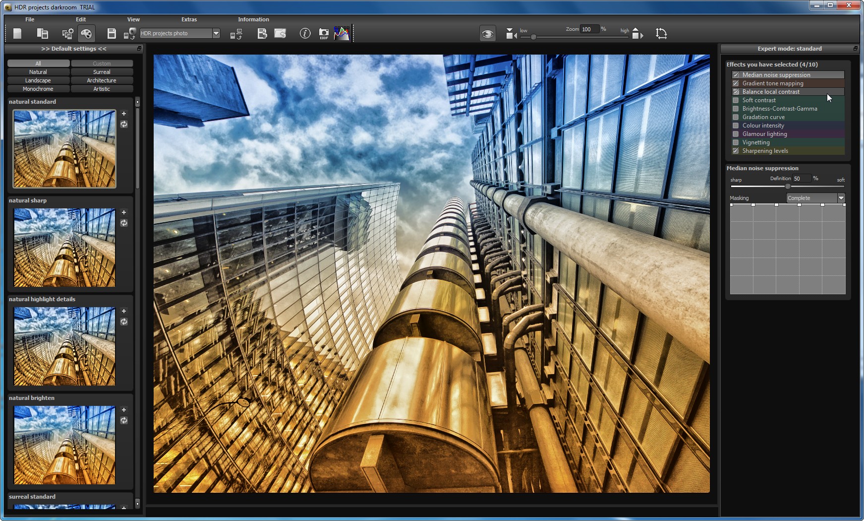864x521 pixels.
Task: Click the save document with arrow icon
Action: [262, 33]
